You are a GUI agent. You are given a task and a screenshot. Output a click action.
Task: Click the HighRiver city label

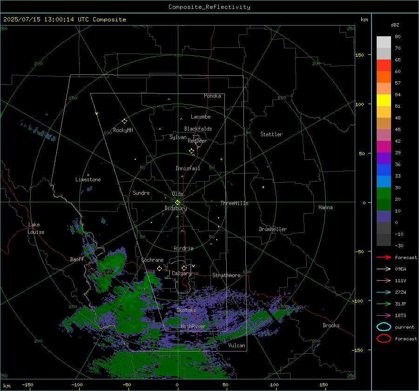tap(193, 326)
